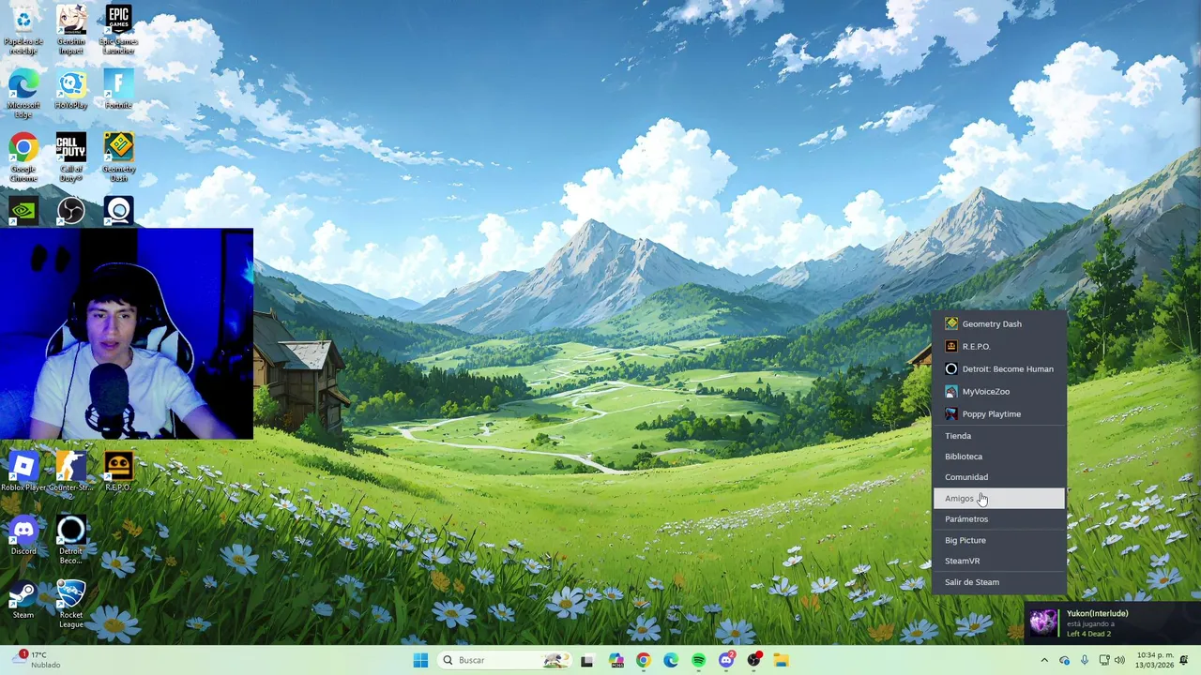Select the Roblox Player desktop shortcut
This screenshot has height=675, width=1201.
(x=23, y=472)
